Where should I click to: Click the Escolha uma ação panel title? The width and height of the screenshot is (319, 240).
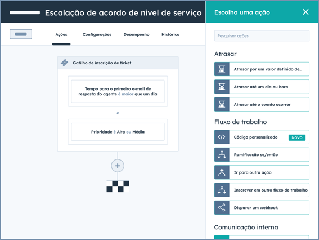(x=242, y=12)
